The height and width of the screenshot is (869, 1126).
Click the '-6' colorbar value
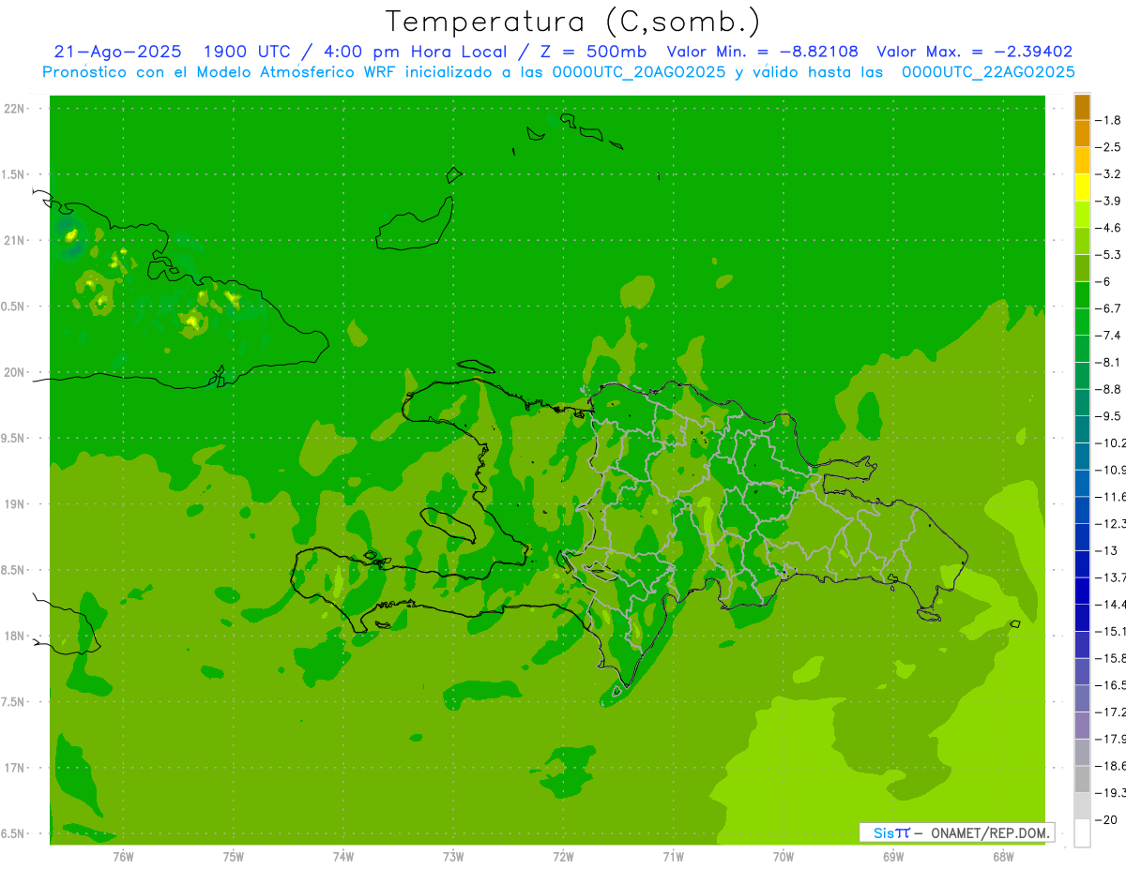[1103, 281]
